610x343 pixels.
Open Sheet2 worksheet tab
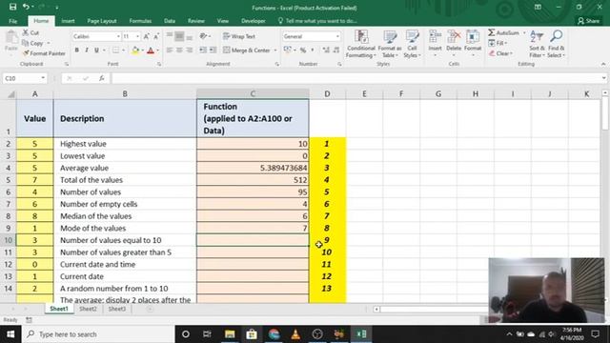pos(88,309)
